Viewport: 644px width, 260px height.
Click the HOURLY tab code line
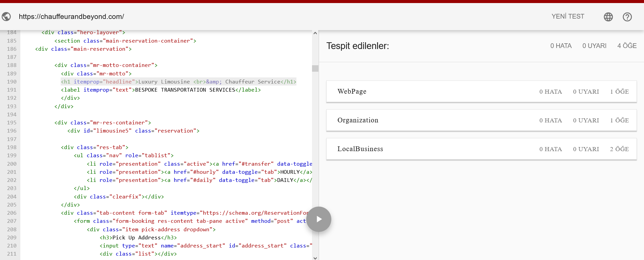pos(200,172)
